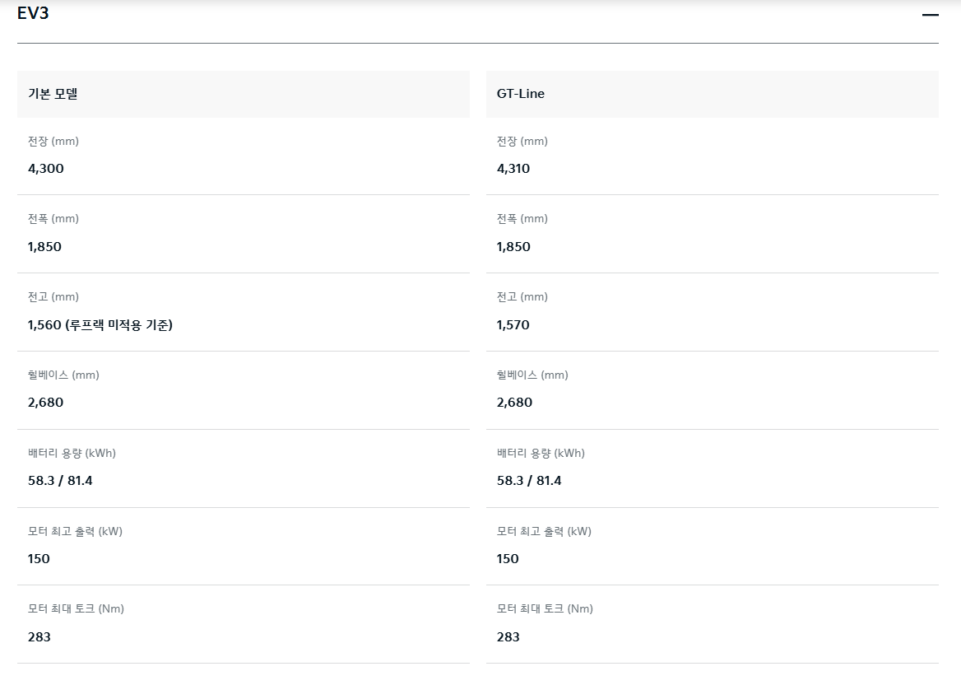Click 모터 최대 토크 (Nm) label under GT-Line
Viewport: 961px width, 685px height.
pyautogui.click(x=545, y=609)
